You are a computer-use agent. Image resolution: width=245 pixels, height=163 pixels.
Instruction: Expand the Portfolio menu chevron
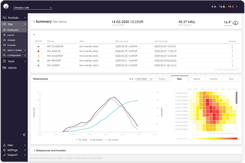pos(25,18)
